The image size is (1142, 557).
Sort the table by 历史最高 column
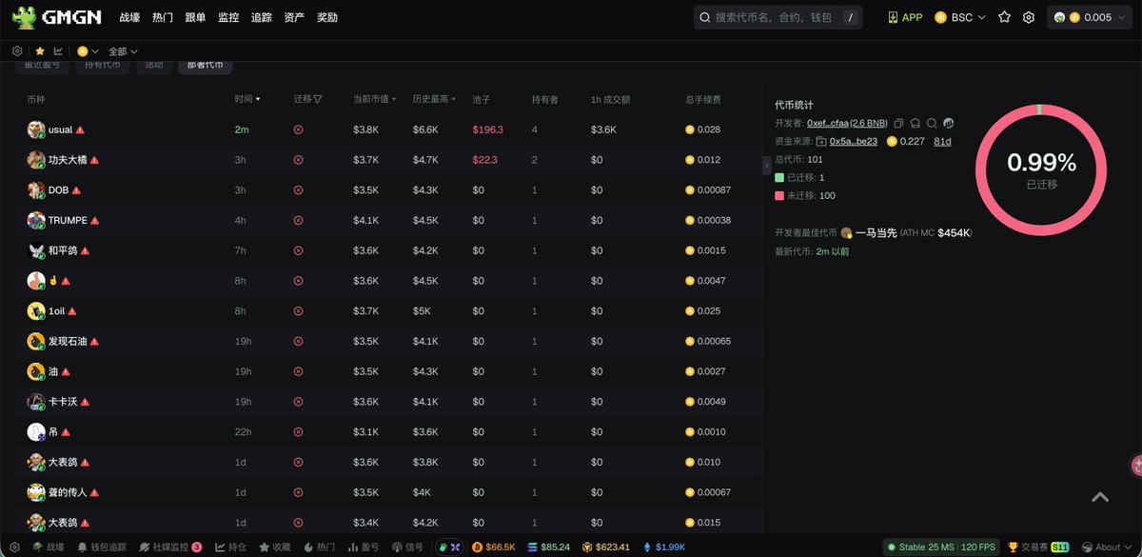pyautogui.click(x=433, y=99)
